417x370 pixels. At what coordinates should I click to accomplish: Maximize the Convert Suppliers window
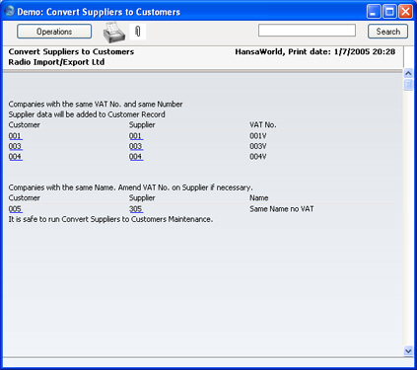[x=389, y=12]
